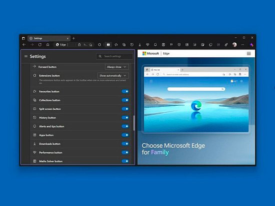Click the 'History button' label
Image resolution: width=275 pixels, height=206 pixels.
pos(47,118)
